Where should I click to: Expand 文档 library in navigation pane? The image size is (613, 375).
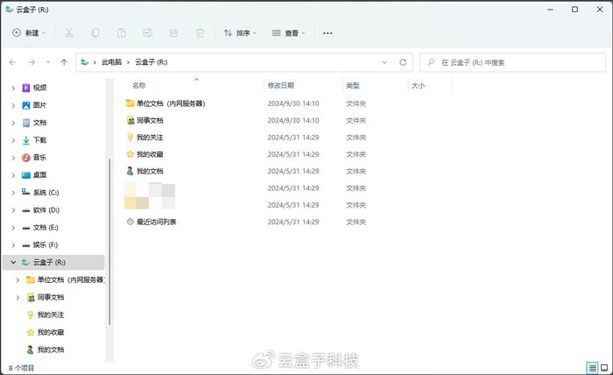(x=13, y=124)
